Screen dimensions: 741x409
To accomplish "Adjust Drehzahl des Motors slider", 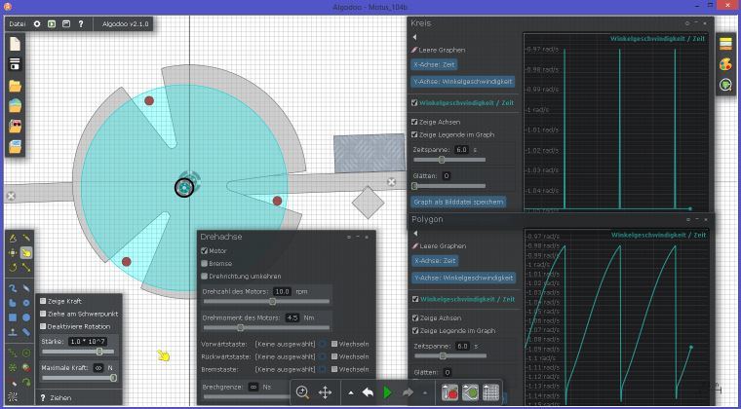I will 266,301.
